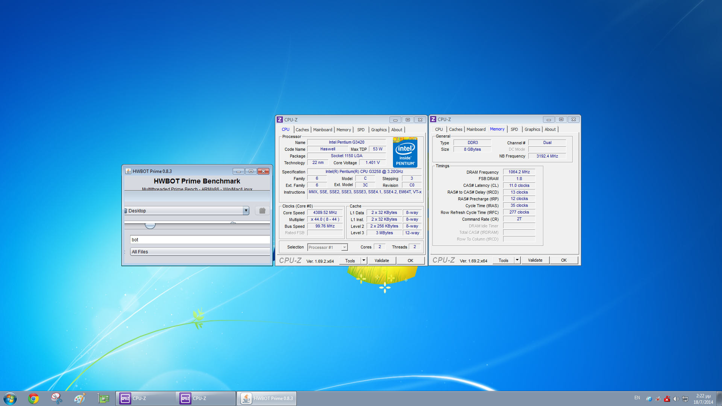Switch to the first CPU-Z taskbar button

[146, 398]
